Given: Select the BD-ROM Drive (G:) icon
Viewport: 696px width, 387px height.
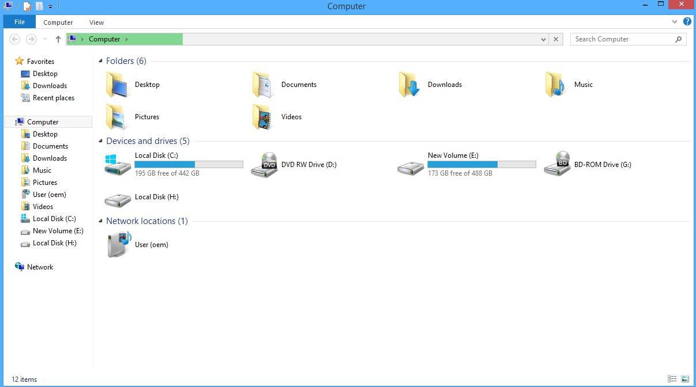Looking at the screenshot, I should tap(557, 164).
